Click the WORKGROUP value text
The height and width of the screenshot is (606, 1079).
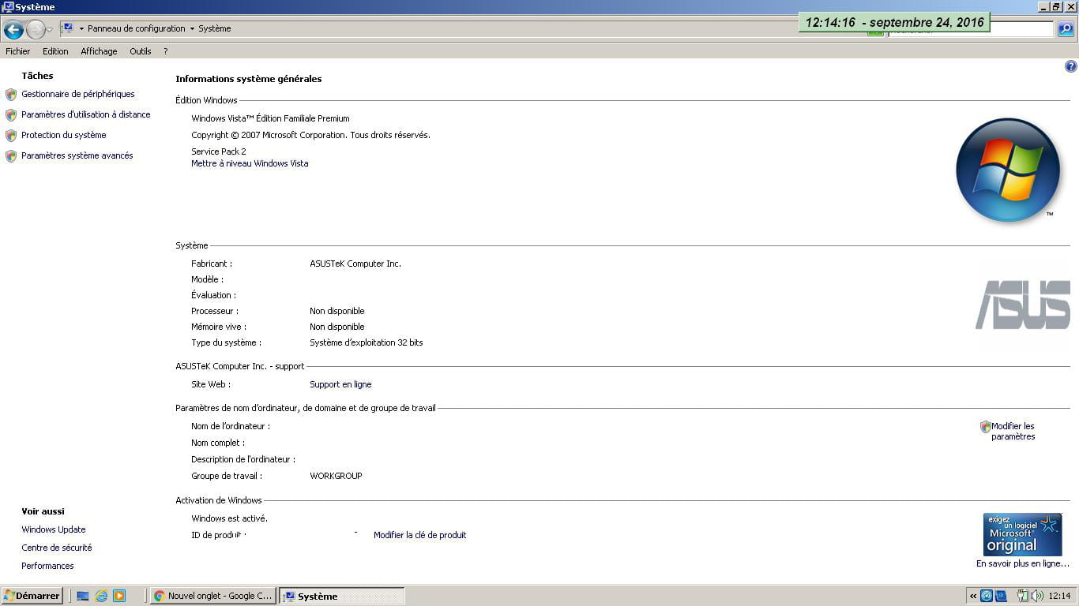coord(336,476)
